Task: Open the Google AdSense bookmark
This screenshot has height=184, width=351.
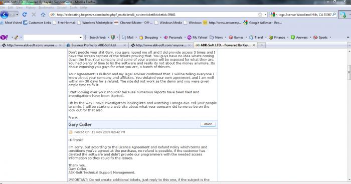Action: click(x=263, y=23)
